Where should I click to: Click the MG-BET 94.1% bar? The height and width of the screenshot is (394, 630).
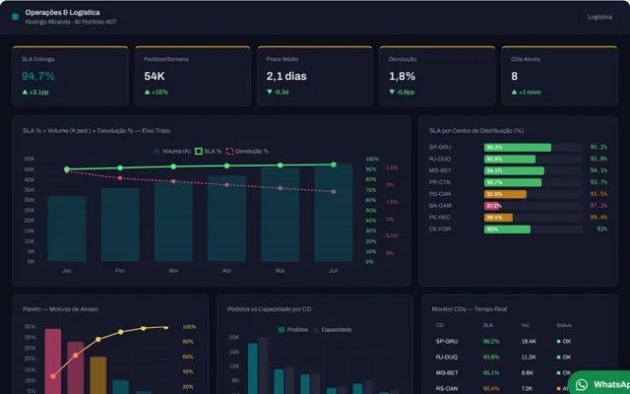point(514,170)
